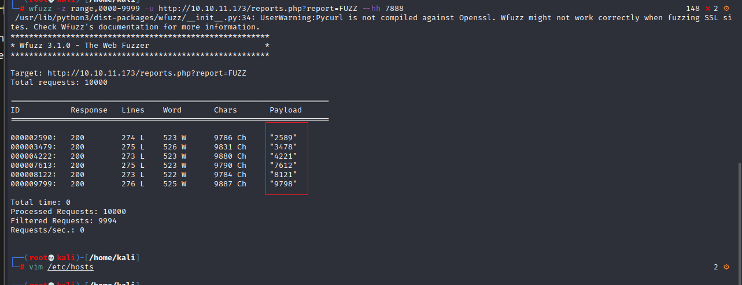742x285 pixels.
Task: Click the payload value "2589"
Action: [x=283, y=138]
